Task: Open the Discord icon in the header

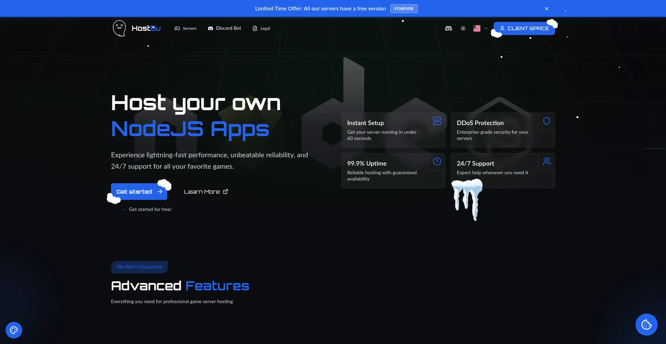Action: coord(449,28)
